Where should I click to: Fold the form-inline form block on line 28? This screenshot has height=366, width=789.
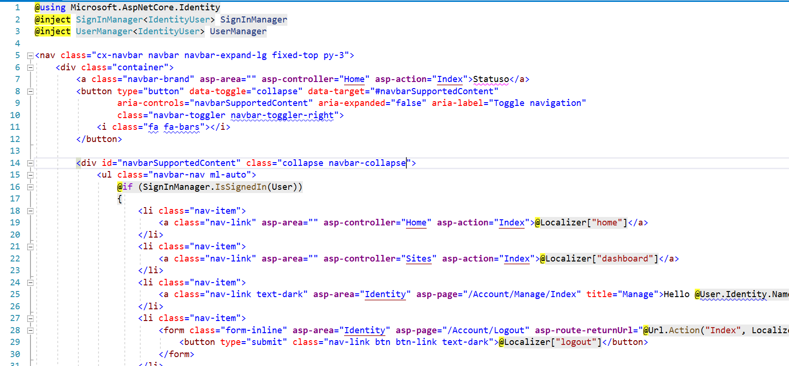click(30, 330)
